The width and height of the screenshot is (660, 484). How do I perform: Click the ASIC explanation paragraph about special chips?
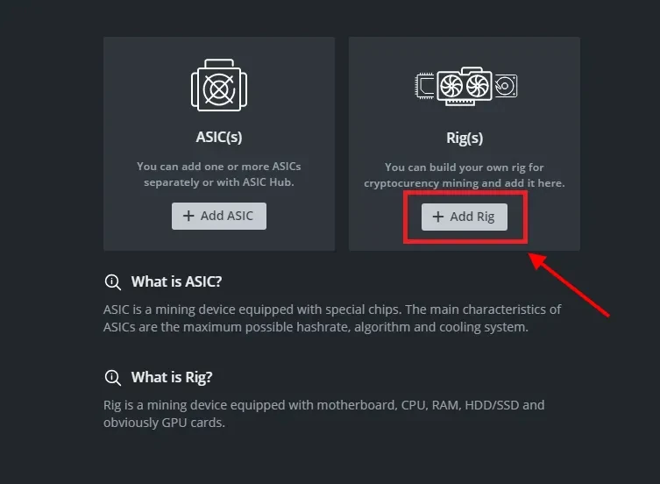click(x=331, y=318)
